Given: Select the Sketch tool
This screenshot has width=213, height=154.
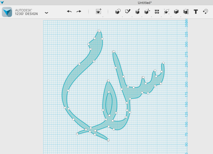Looking at the screenshot, I should pos(128,12).
